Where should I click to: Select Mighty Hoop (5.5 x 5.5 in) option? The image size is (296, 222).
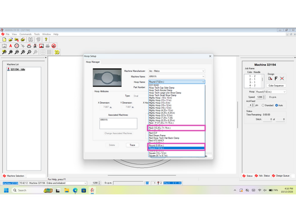pyautogui.click(x=176, y=115)
